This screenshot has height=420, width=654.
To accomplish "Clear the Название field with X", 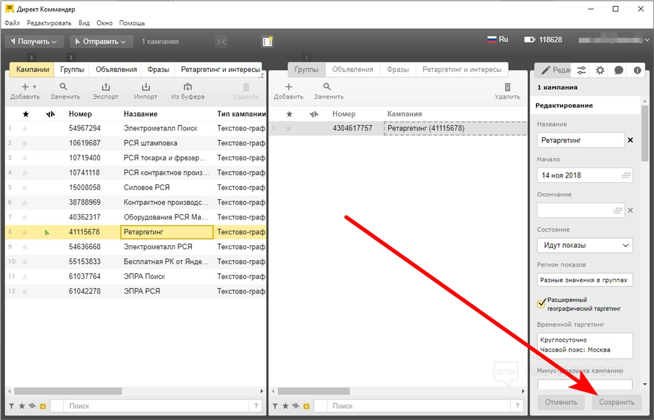I will [630, 140].
